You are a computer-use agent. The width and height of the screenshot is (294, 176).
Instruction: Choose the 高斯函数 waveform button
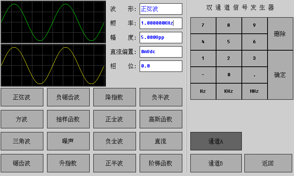[161, 119]
